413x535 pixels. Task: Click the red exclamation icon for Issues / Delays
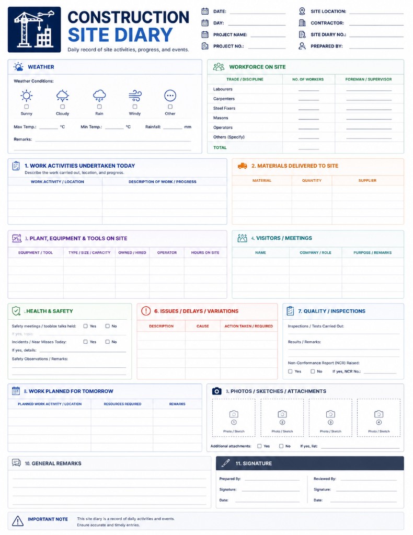[x=146, y=311]
